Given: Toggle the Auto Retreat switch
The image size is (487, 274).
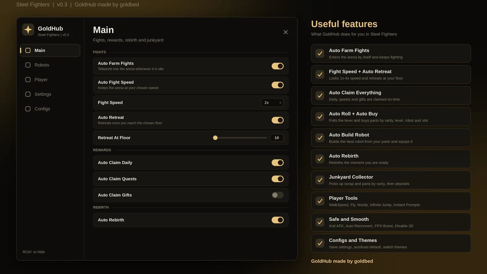Looking at the screenshot, I should point(277,120).
